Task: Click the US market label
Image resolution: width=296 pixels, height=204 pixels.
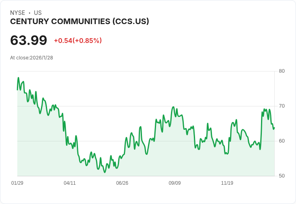Action: click(38, 13)
